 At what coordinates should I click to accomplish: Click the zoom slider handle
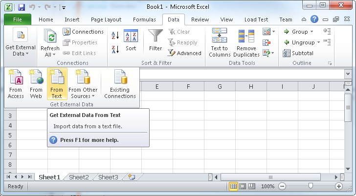(310, 186)
